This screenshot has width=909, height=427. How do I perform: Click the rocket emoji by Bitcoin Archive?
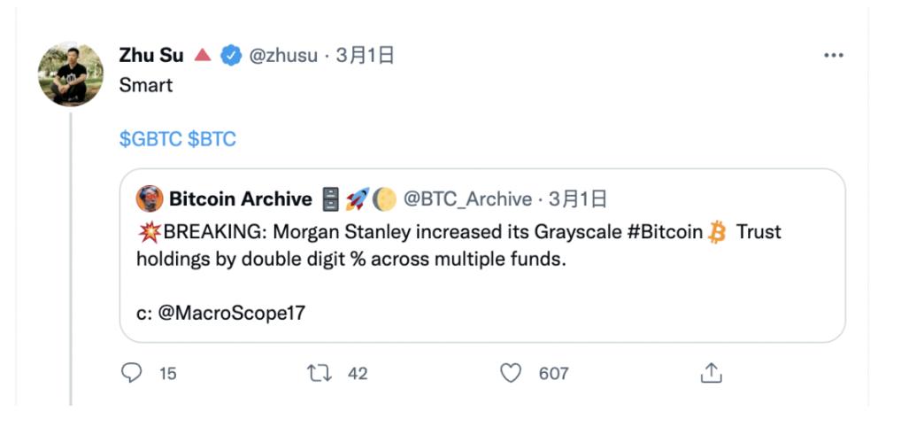tap(358, 198)
